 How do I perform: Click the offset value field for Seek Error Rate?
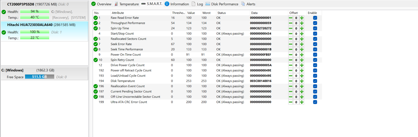tap(296, 44)
